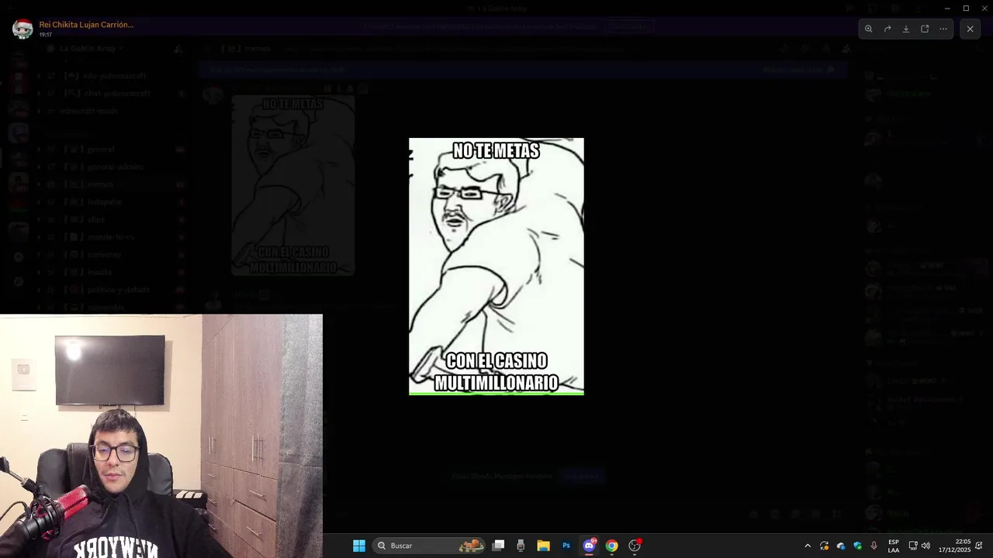This screenshot has height=558, width=993.
Task: Click the sender avatar with Santa hat
Action: click(22, 29)
